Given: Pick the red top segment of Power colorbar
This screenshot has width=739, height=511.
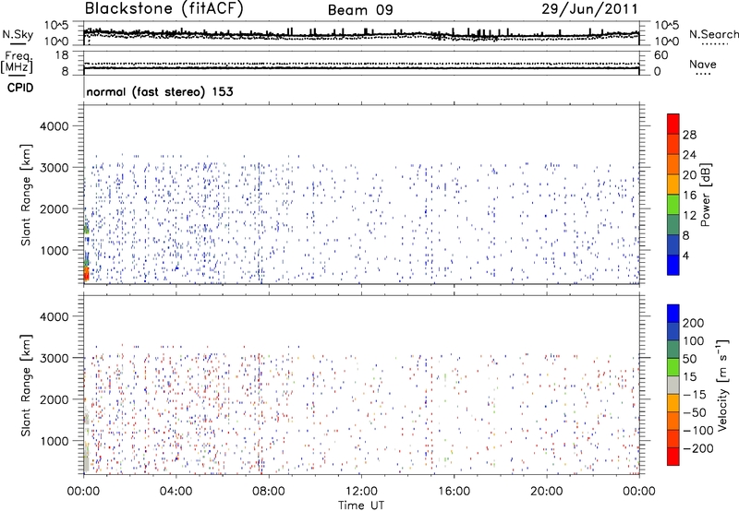Looking at the screenshot, I should pyautogui.click(x=673, y=124).
